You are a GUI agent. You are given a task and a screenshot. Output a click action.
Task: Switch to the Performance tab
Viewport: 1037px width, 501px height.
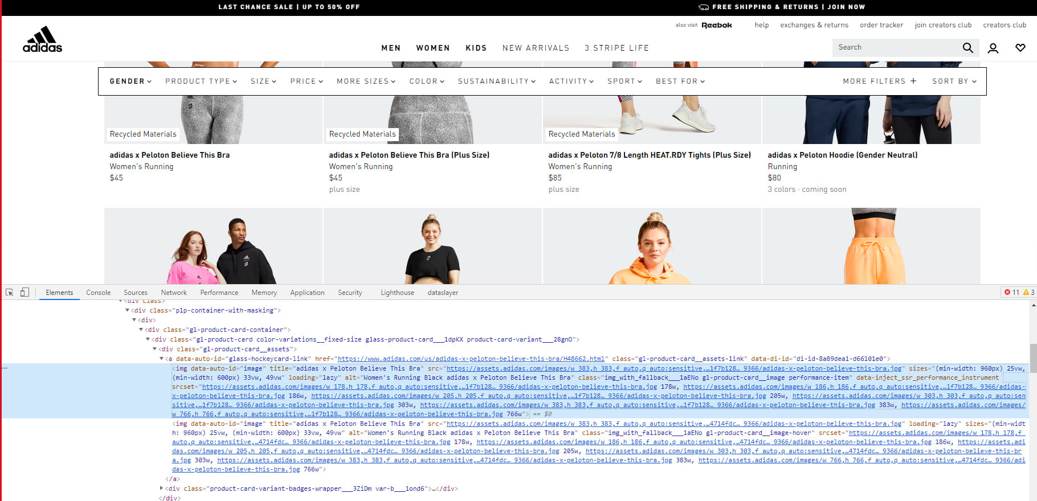point(219,293)
